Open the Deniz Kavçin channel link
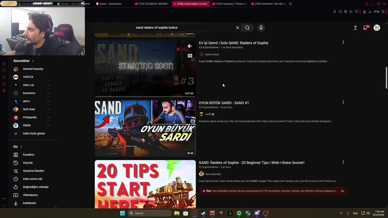The image size is (388, 218). pos(212,54)
